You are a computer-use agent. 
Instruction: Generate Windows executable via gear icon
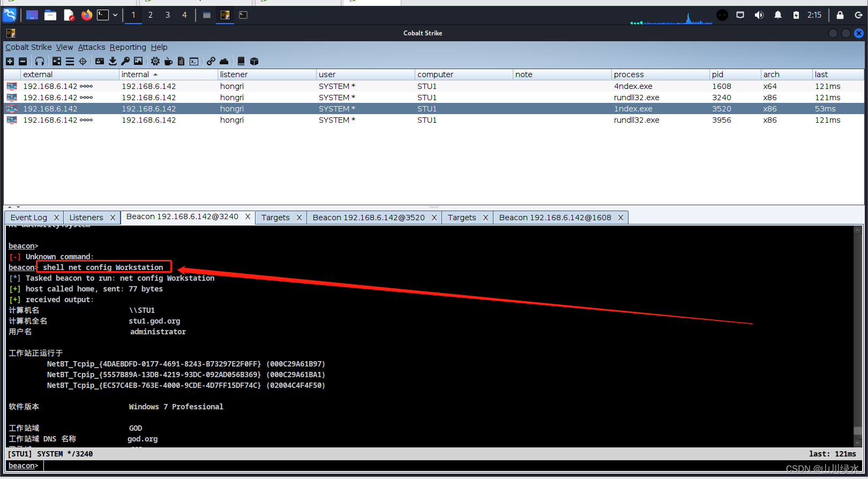tap(155, 62)
